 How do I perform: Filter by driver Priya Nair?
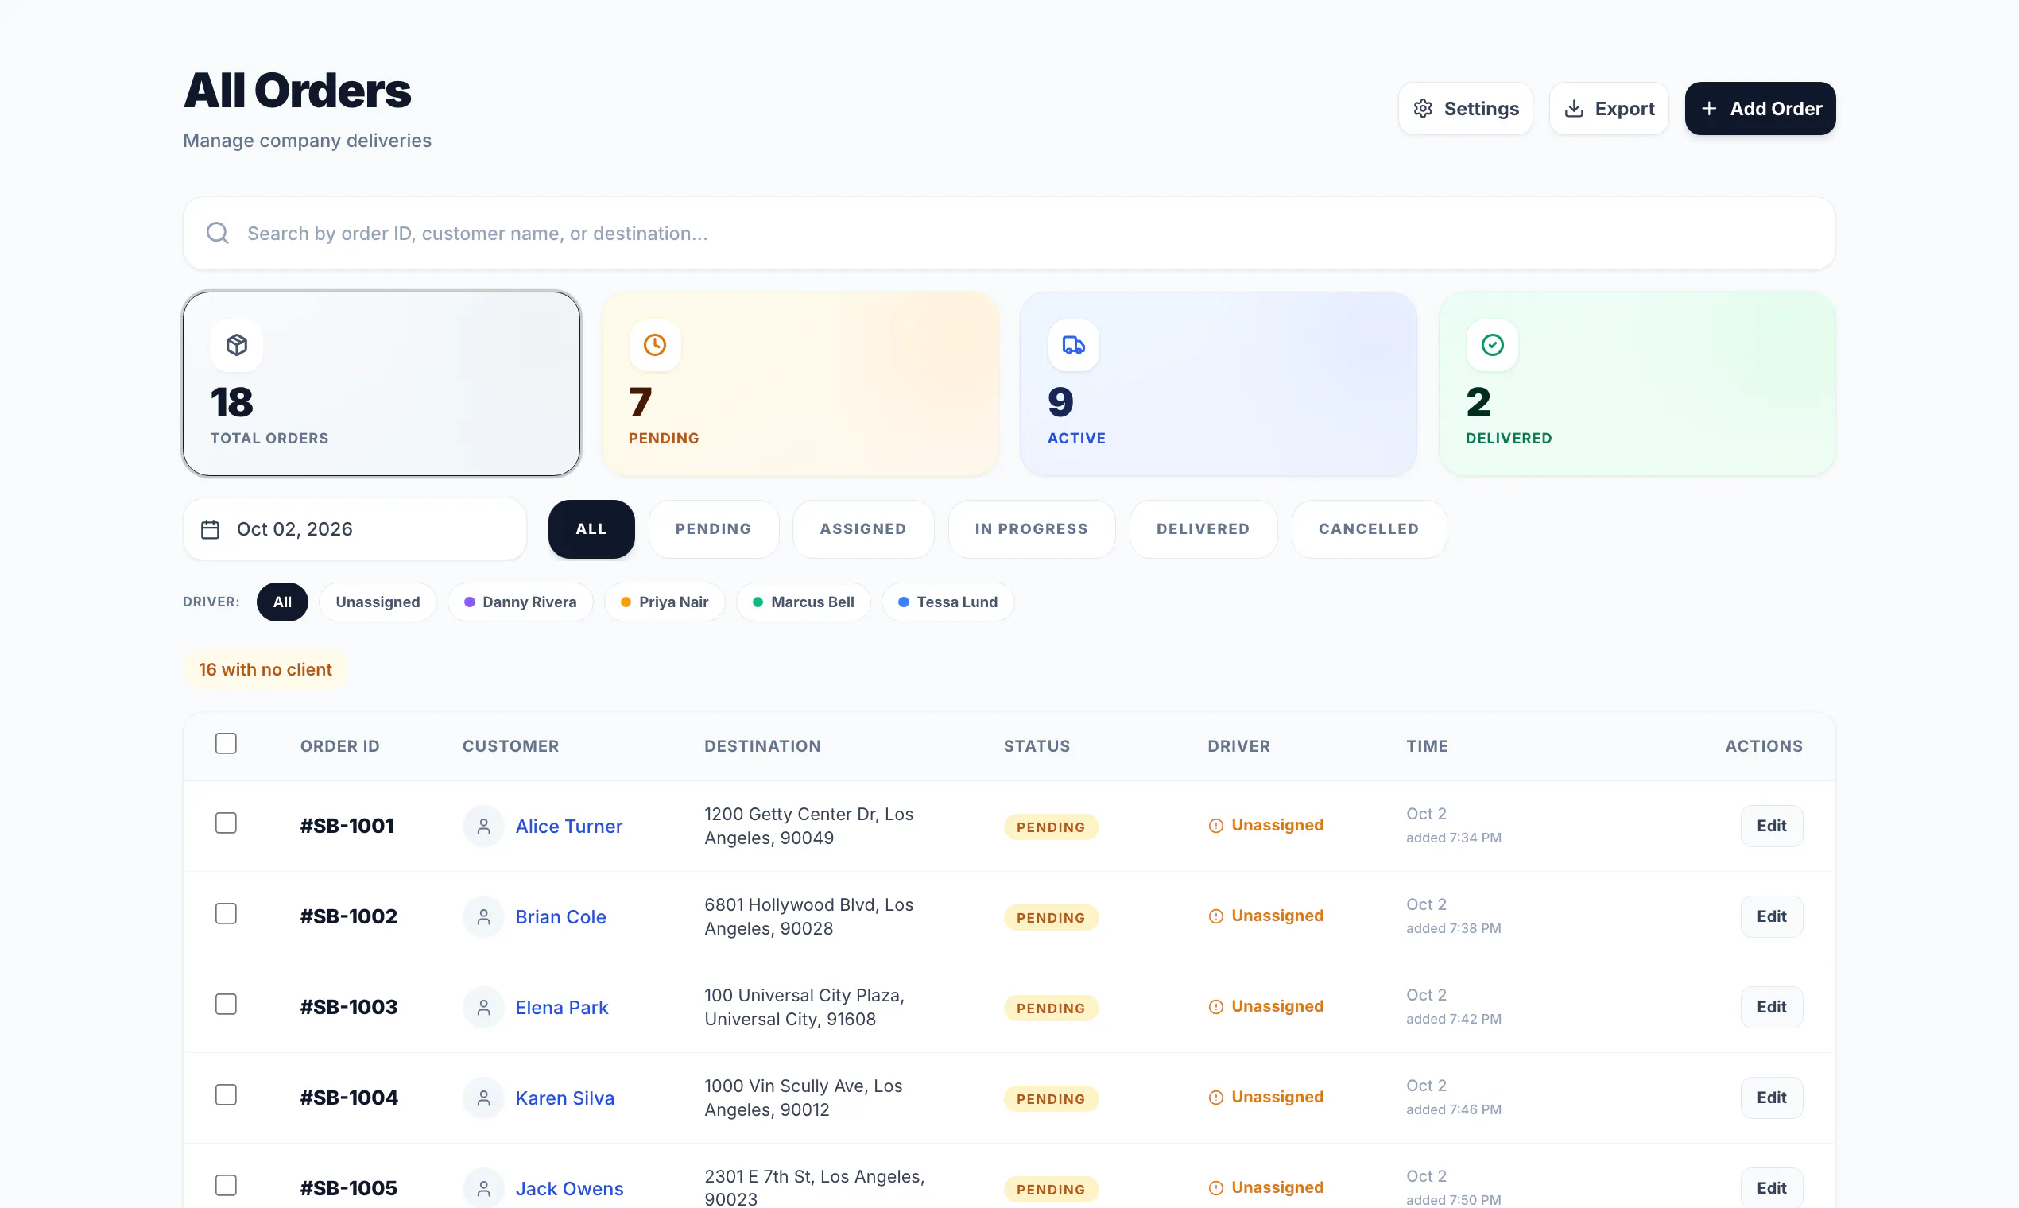(x=665, y=602)
